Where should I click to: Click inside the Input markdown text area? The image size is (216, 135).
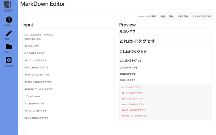(69, 76)
